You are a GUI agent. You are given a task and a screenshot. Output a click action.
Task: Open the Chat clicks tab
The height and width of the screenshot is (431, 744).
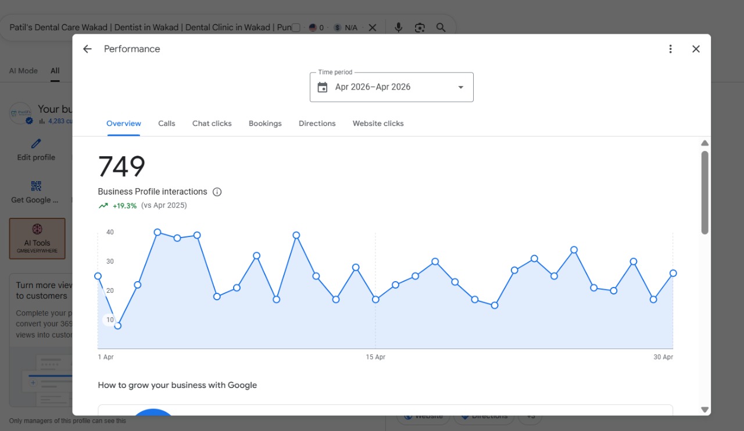[x=212, y=124]
